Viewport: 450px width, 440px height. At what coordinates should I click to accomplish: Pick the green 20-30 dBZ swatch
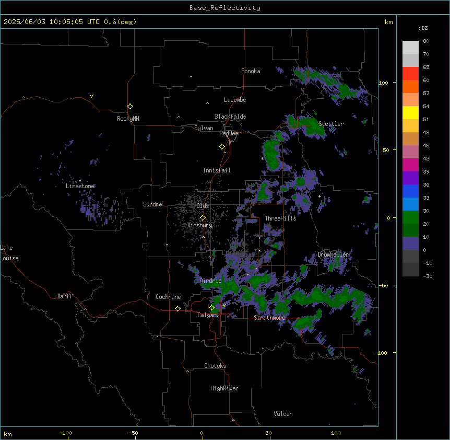[410, 217]
